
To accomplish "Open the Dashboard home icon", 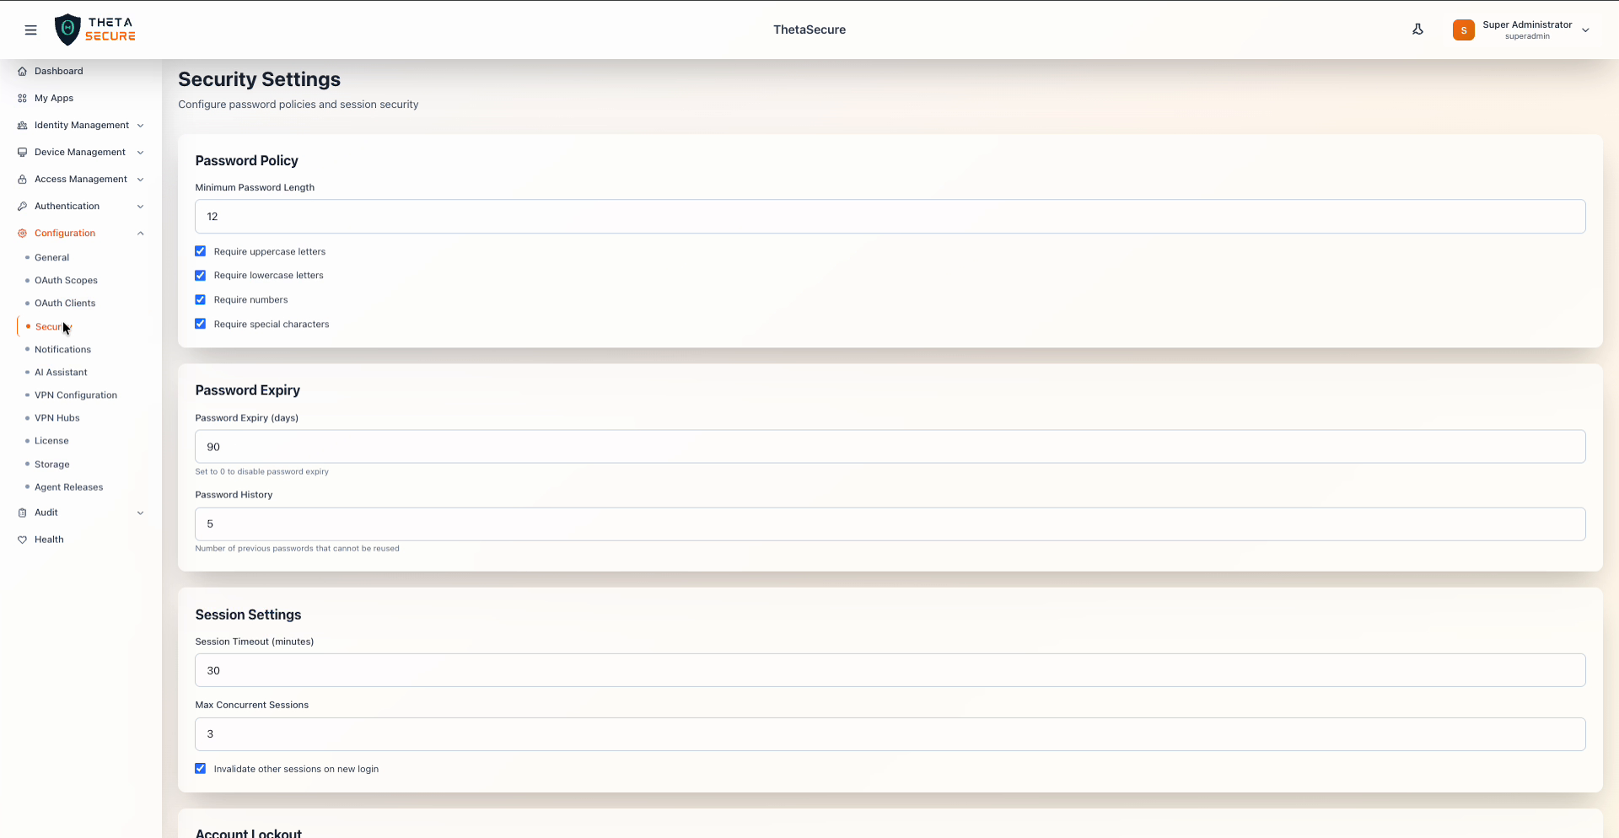I will [22, 71].
